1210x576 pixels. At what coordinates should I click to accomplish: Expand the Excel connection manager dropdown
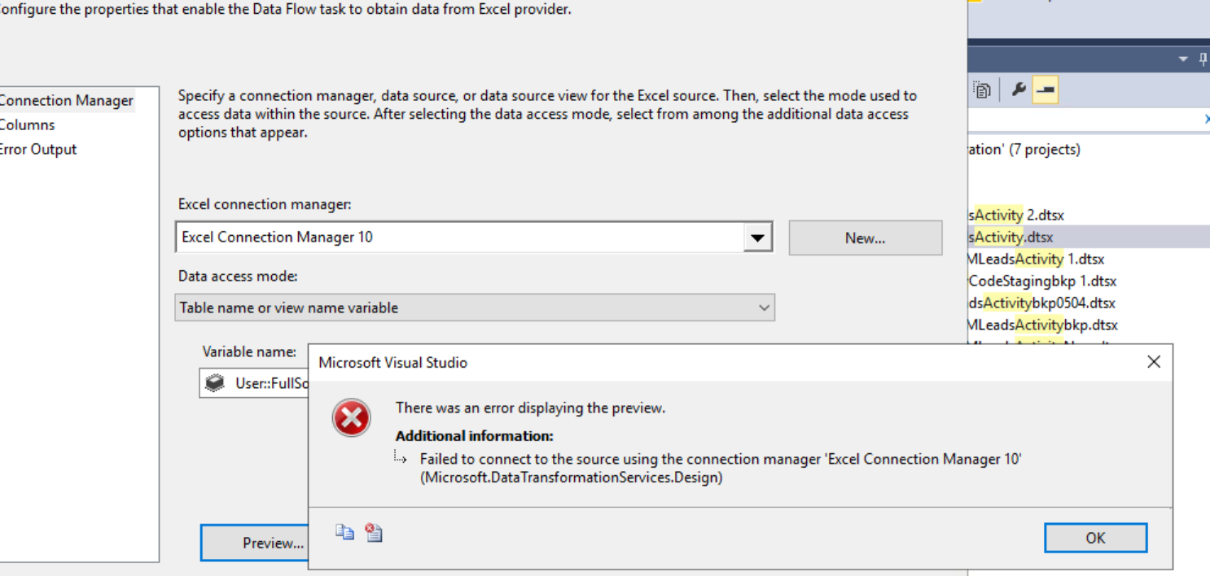(757, 238)
